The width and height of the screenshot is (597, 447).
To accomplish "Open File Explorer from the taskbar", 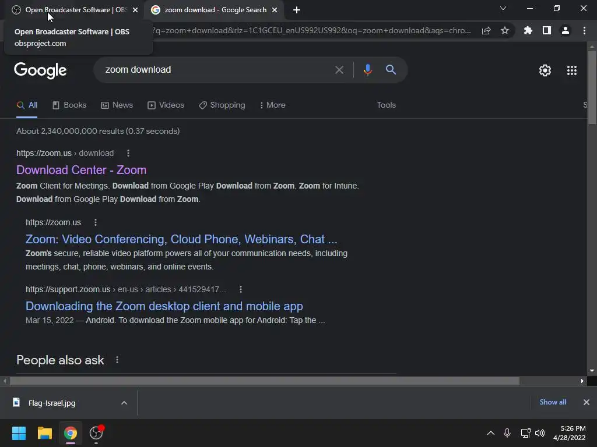I will (x=44, y=433).
